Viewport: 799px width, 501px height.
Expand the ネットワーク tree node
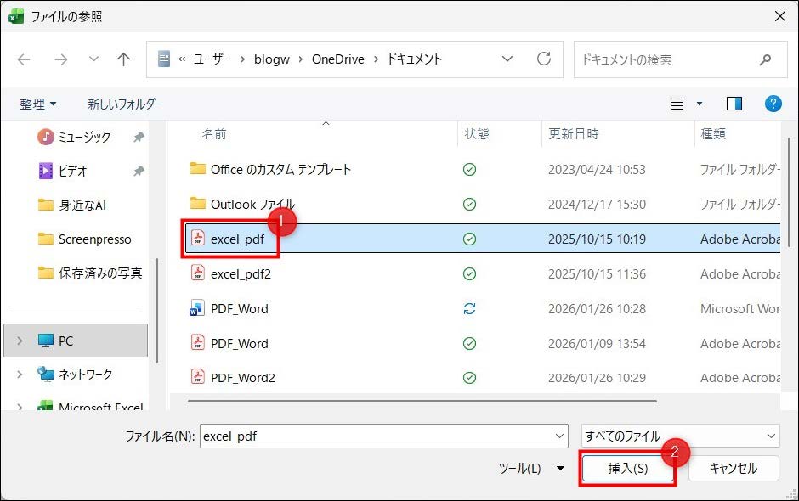20,374
